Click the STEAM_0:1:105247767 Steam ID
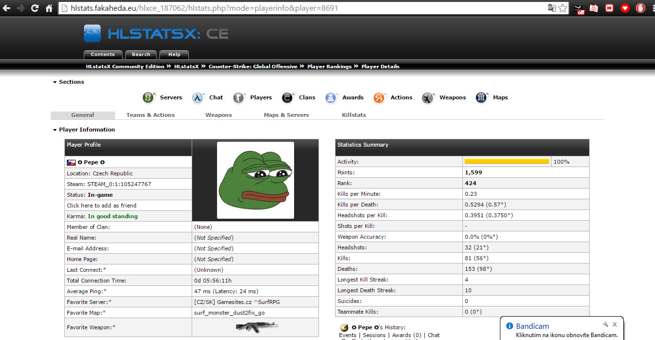 click(x=119, y=184)
